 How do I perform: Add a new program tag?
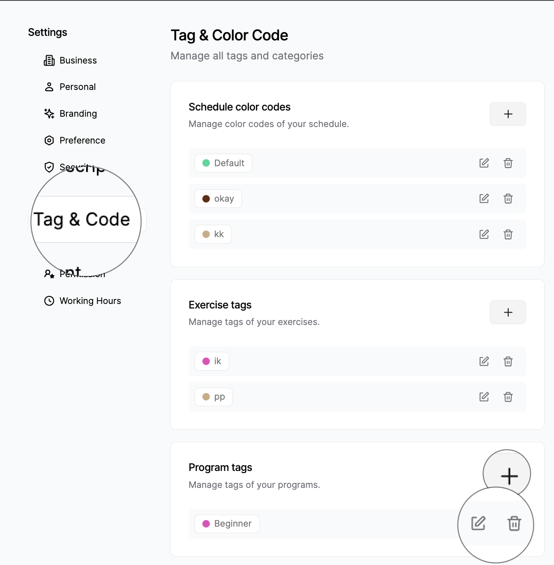[509, 476]
